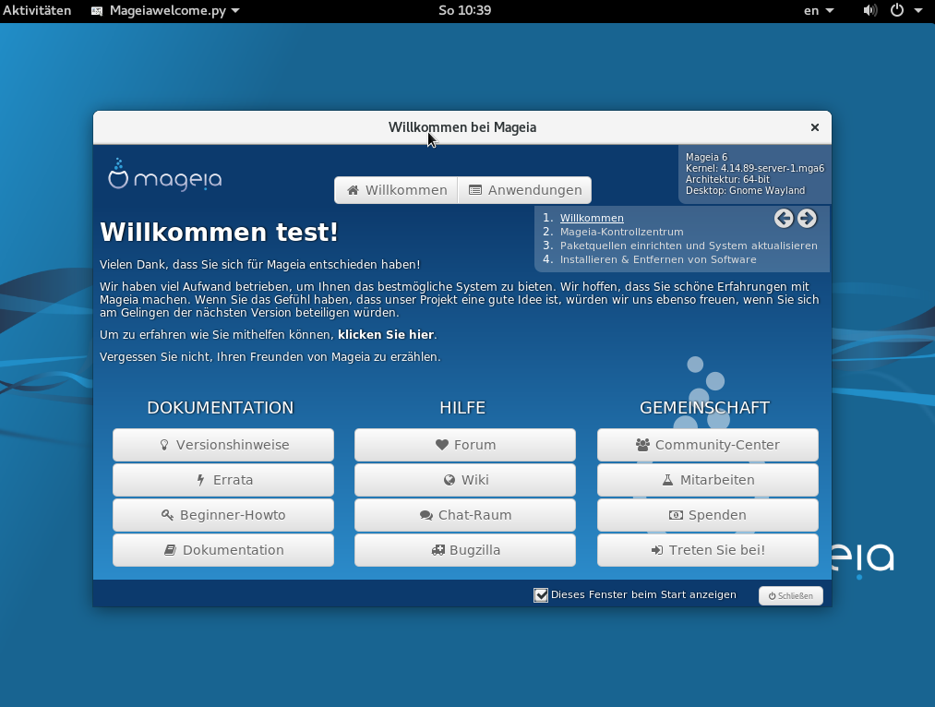Viewport: 935px width, 707px height.
Task: Open the Community-Center button
Action: (x=707, y=445)
